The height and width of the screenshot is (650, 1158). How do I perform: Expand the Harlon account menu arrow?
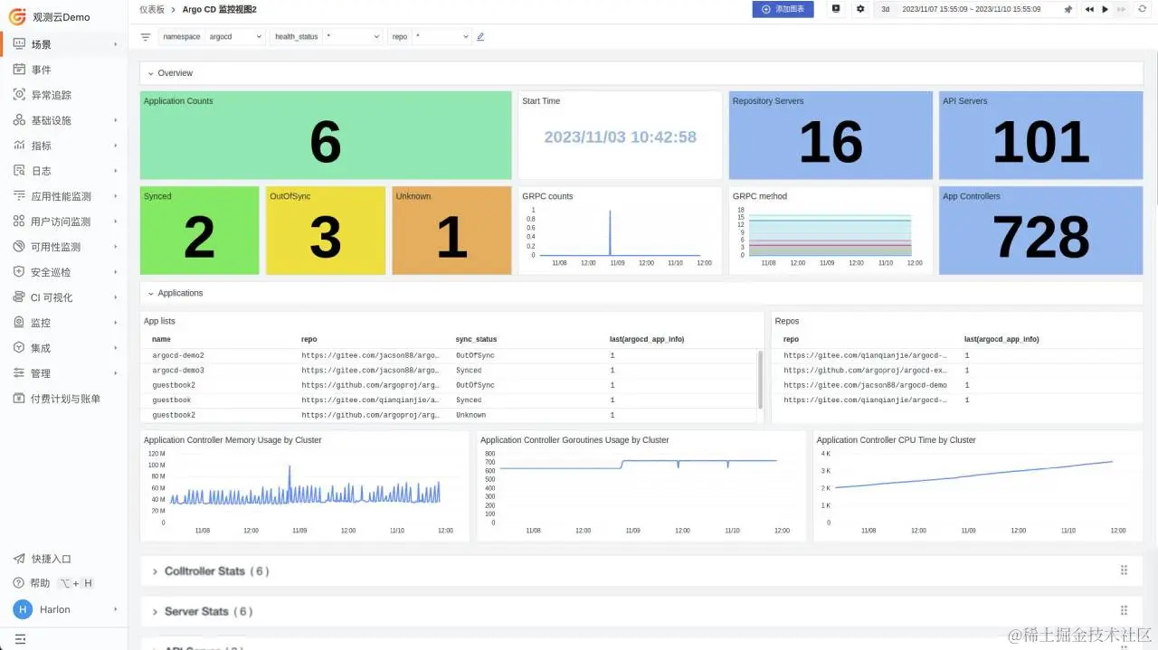coord(115,609)
